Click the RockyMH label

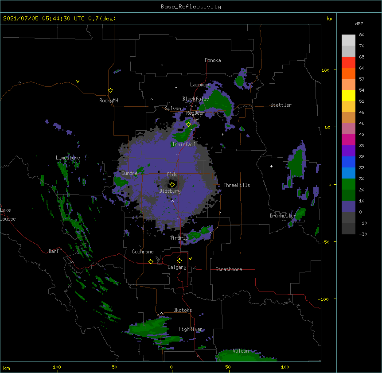[x=109, y=101]
